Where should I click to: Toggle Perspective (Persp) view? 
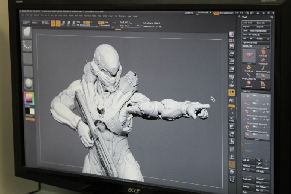click(x=231, y=77)
